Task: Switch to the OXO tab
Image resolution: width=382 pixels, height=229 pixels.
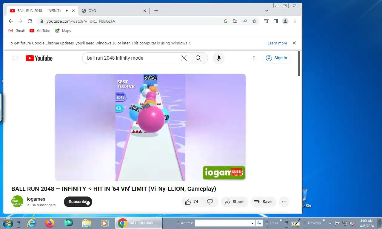Action: click(113, 11)
